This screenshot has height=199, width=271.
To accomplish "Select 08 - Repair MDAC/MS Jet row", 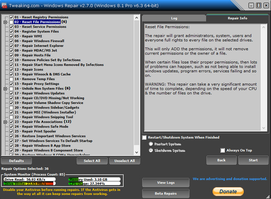I will click(36, 51).
